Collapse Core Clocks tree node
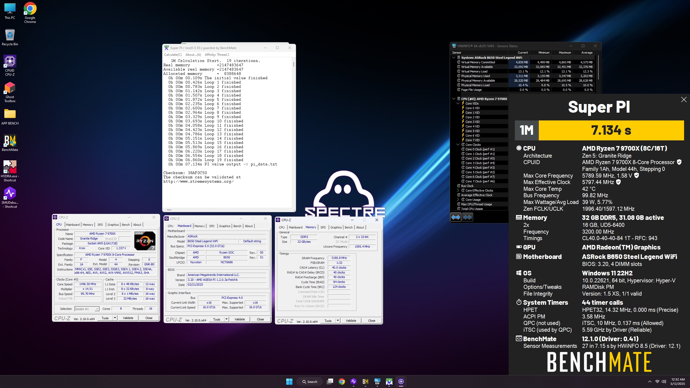 pos(458,144)
